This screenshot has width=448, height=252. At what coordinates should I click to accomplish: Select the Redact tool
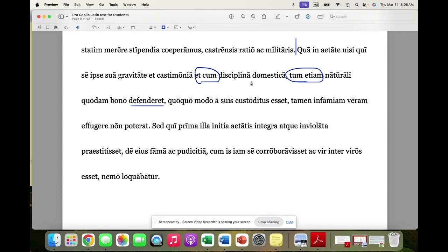coord(56,27)
